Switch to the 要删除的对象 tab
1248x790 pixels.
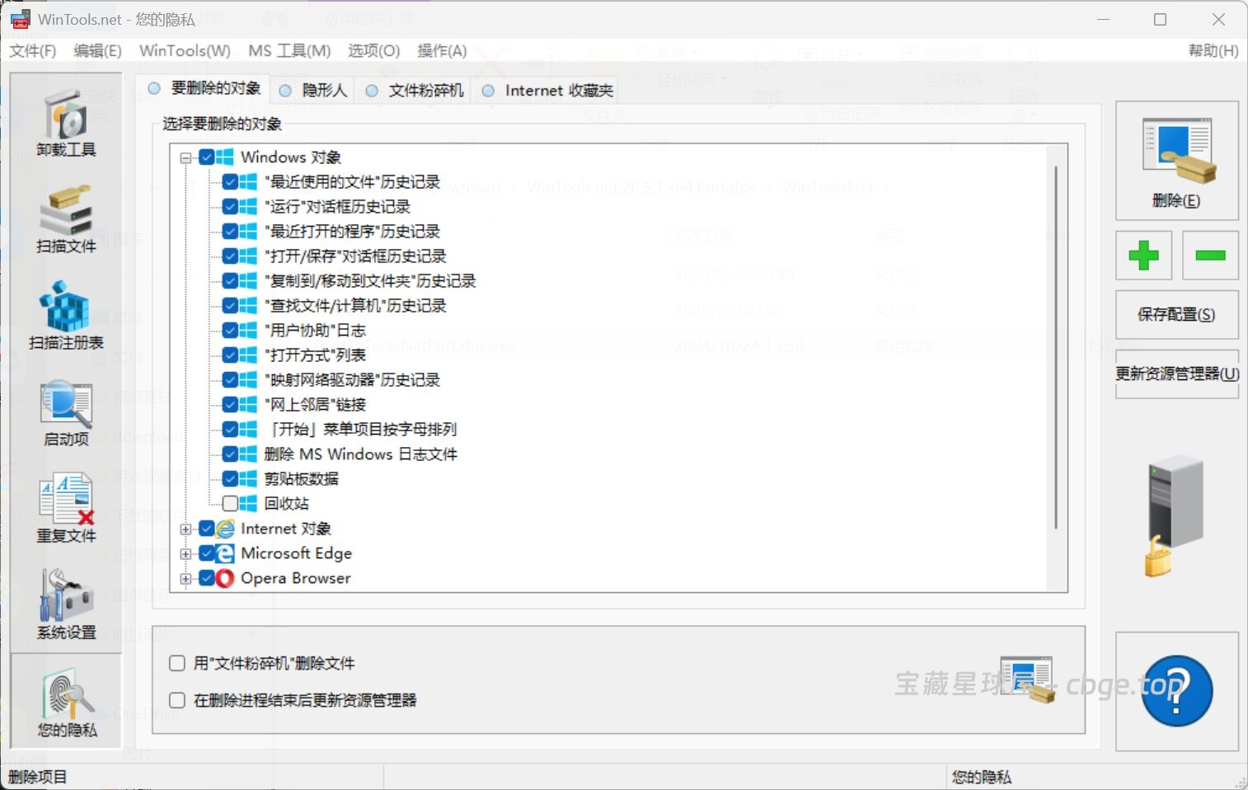pos(204,88)
